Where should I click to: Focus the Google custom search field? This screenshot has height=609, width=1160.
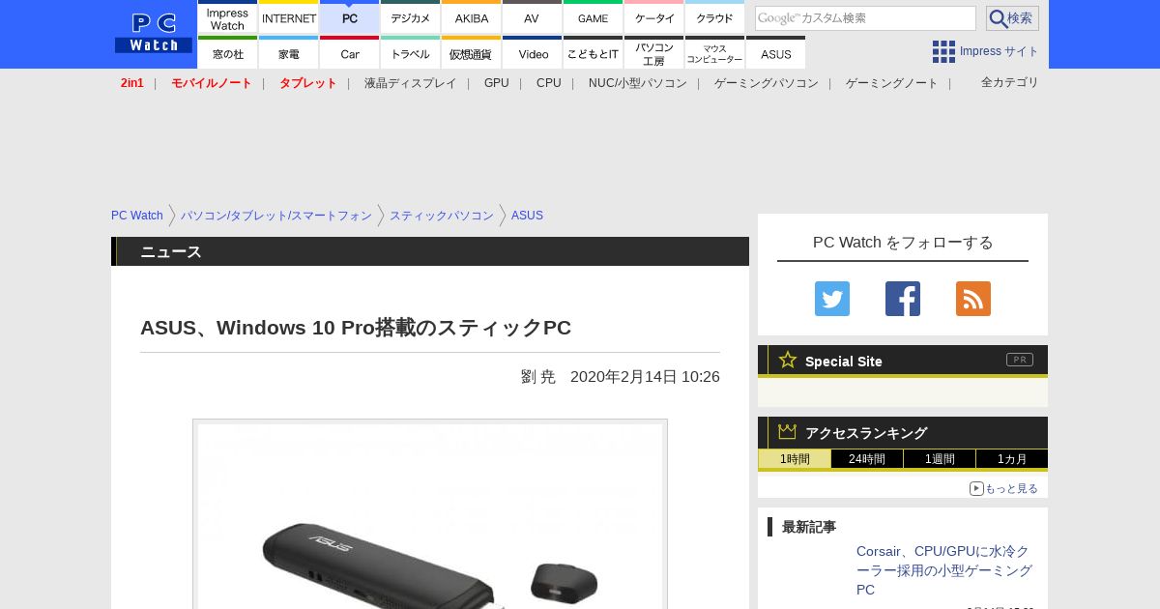tap(865, 18)
